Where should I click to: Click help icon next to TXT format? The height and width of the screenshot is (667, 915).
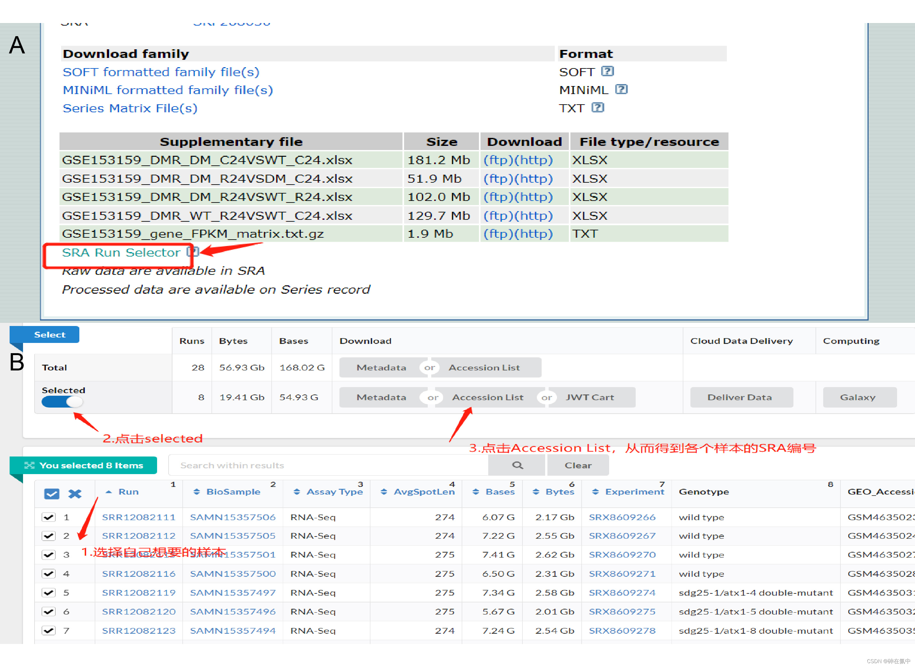coord(598,107)
